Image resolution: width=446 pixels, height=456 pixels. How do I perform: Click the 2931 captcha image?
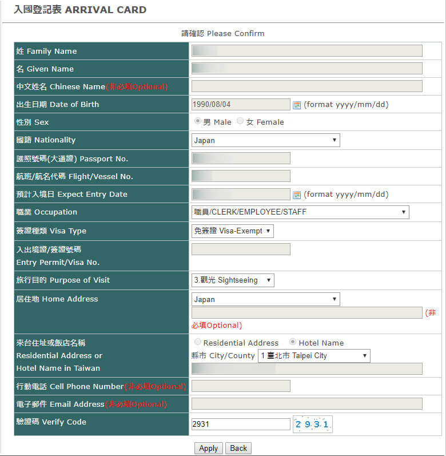coord(312,424)
